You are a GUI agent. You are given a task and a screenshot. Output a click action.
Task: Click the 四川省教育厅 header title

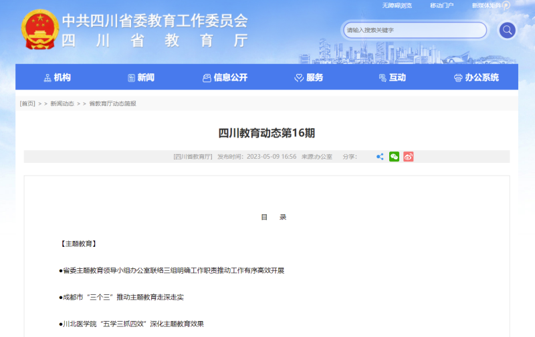[x=155, y=41]
